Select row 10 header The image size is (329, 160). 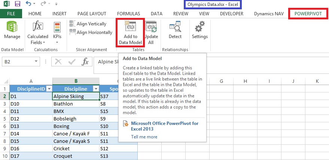(x=4, y=156)
